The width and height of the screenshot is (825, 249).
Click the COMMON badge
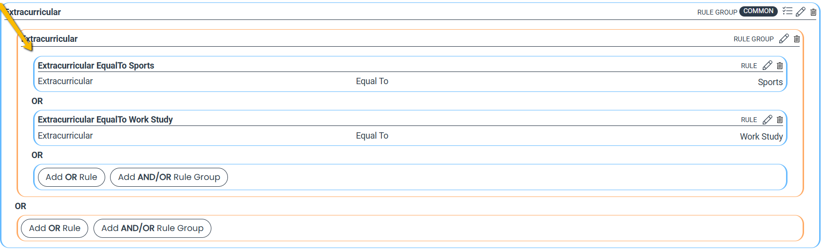pos(758,11)
